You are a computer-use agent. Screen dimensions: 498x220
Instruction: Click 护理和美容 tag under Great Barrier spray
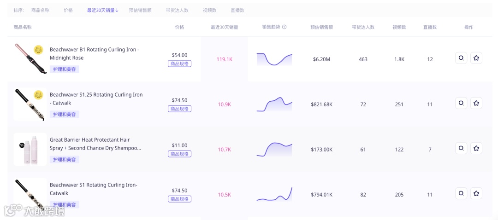(65, 159)
